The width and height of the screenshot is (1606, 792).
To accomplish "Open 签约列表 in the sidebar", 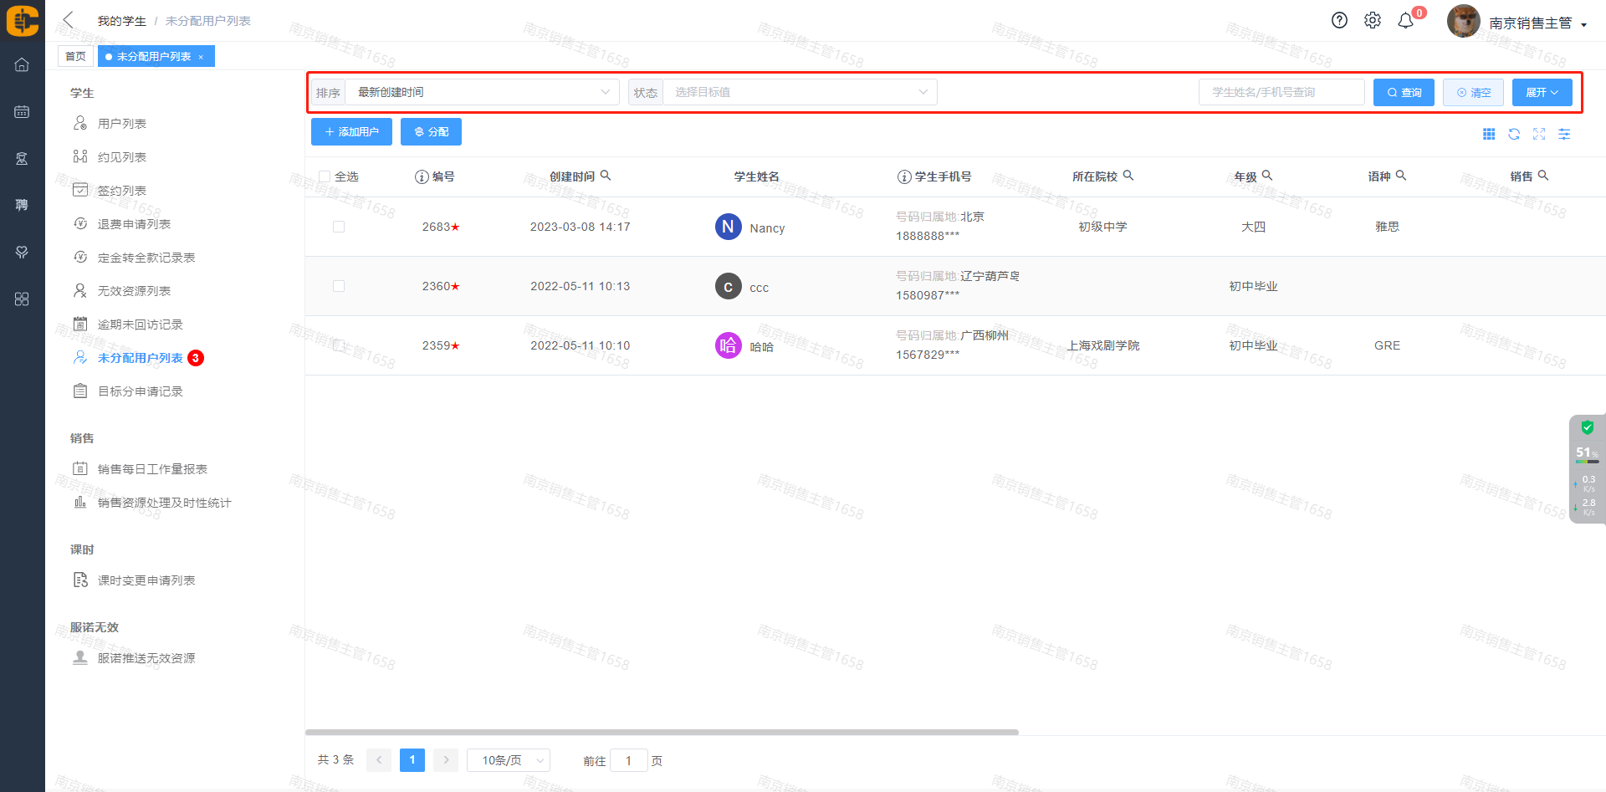I will pos(122,191).
